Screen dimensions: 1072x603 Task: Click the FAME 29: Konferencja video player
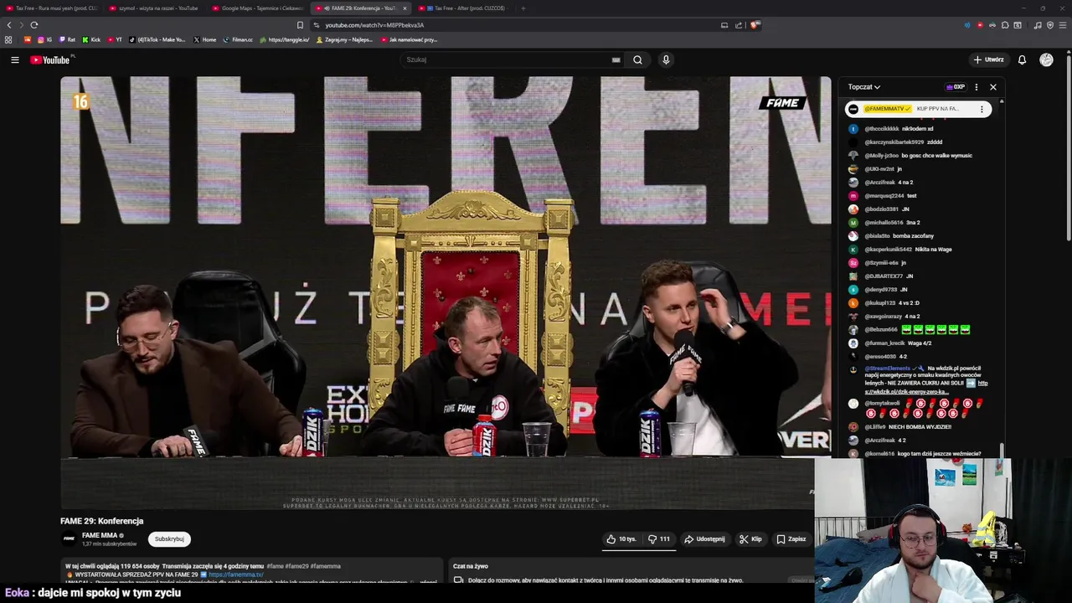coord(446,292)
